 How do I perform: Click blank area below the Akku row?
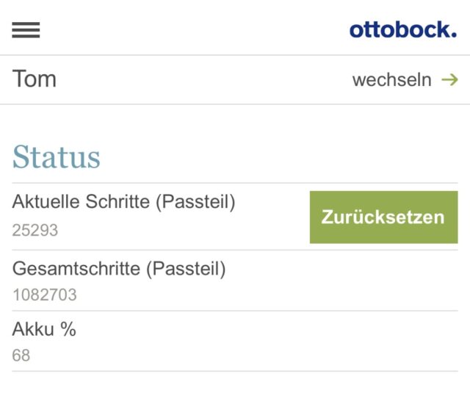coord(235,393)
